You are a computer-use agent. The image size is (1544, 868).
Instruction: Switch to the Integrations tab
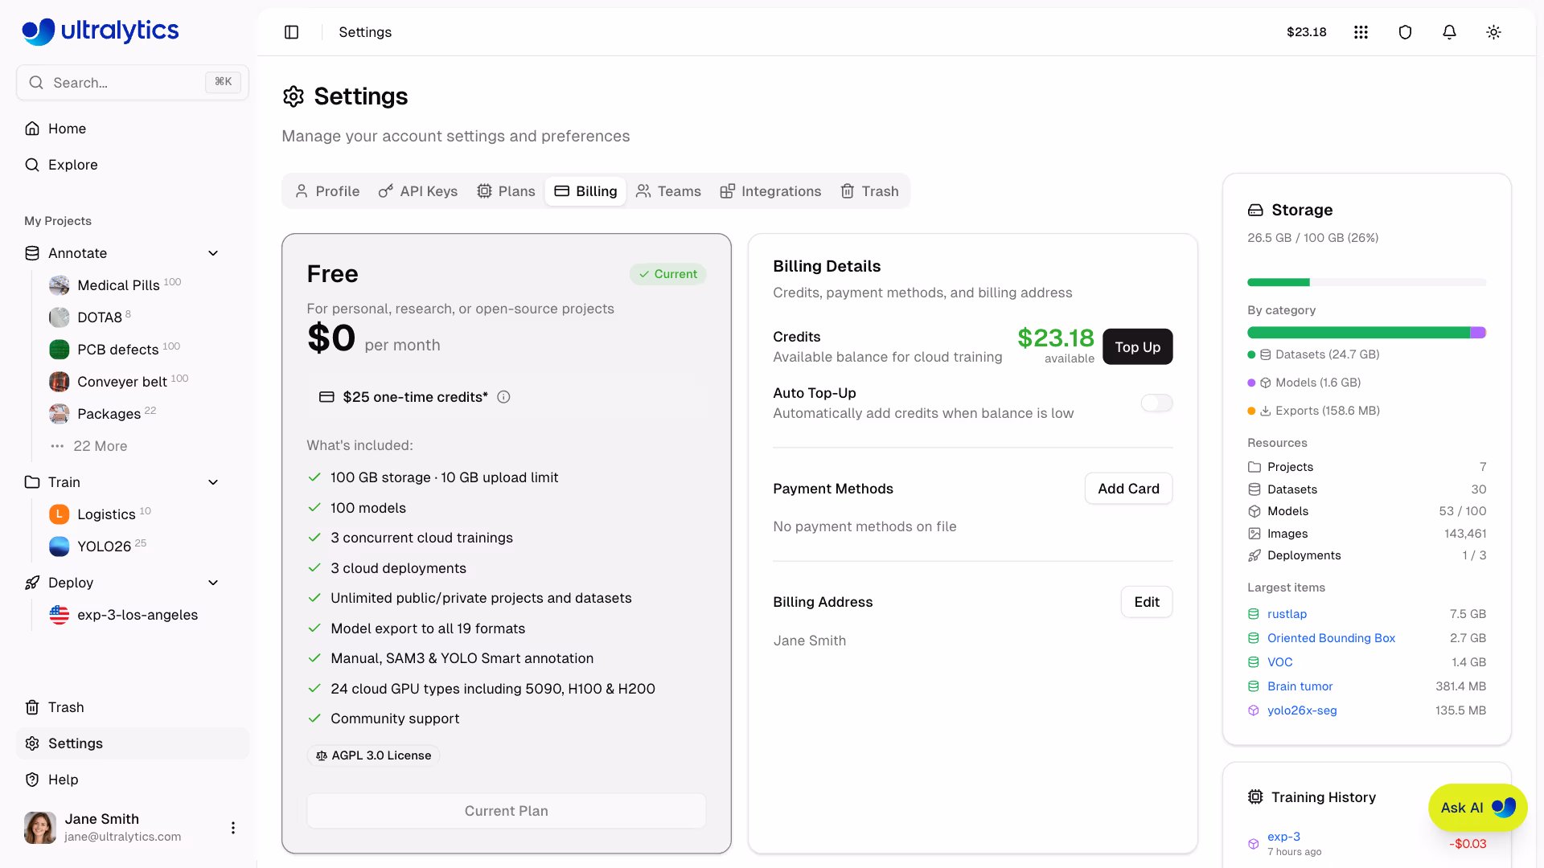point(770,191)
